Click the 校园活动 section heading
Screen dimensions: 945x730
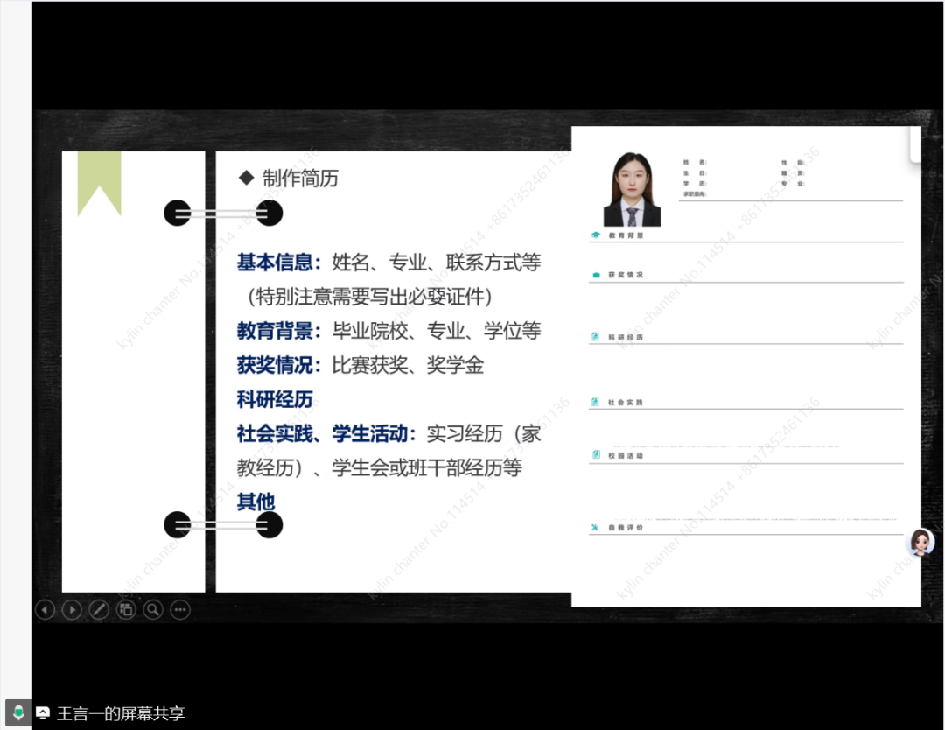coord(626,456)
